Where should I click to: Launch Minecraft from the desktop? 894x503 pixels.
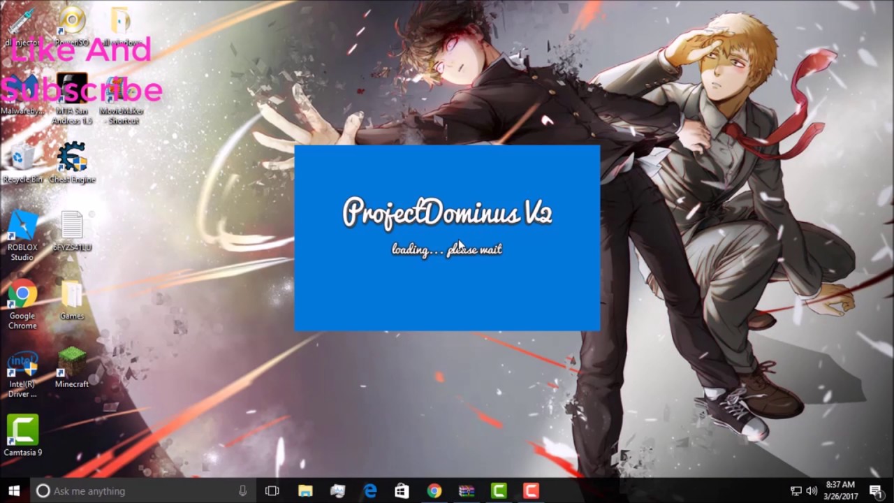(72, 368)
